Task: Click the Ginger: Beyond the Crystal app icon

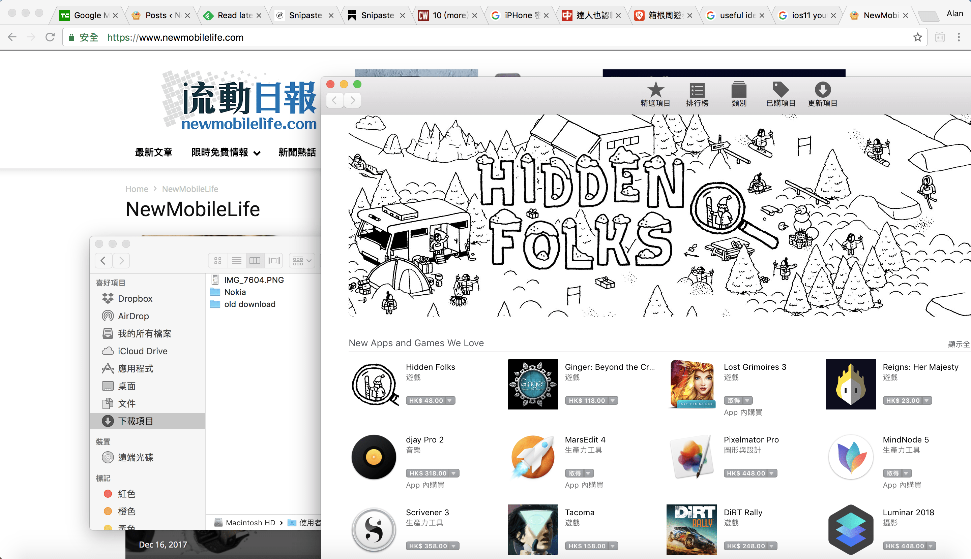Action: point(533,384)
